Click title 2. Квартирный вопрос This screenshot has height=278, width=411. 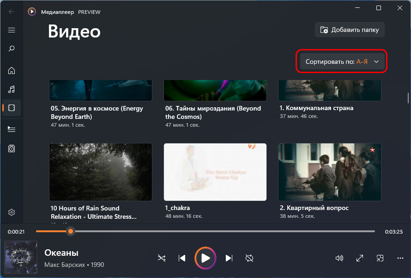click(x=314, y=208)
